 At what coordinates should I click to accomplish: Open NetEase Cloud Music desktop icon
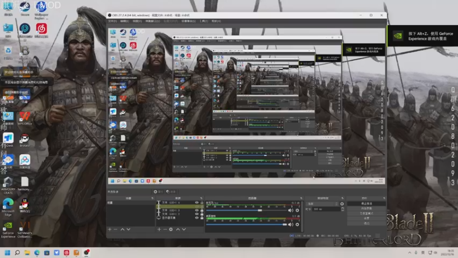coord(41,30)
